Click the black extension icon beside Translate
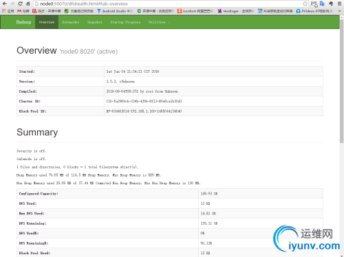This screenshot has height=257, width=344. pos(331,3)
